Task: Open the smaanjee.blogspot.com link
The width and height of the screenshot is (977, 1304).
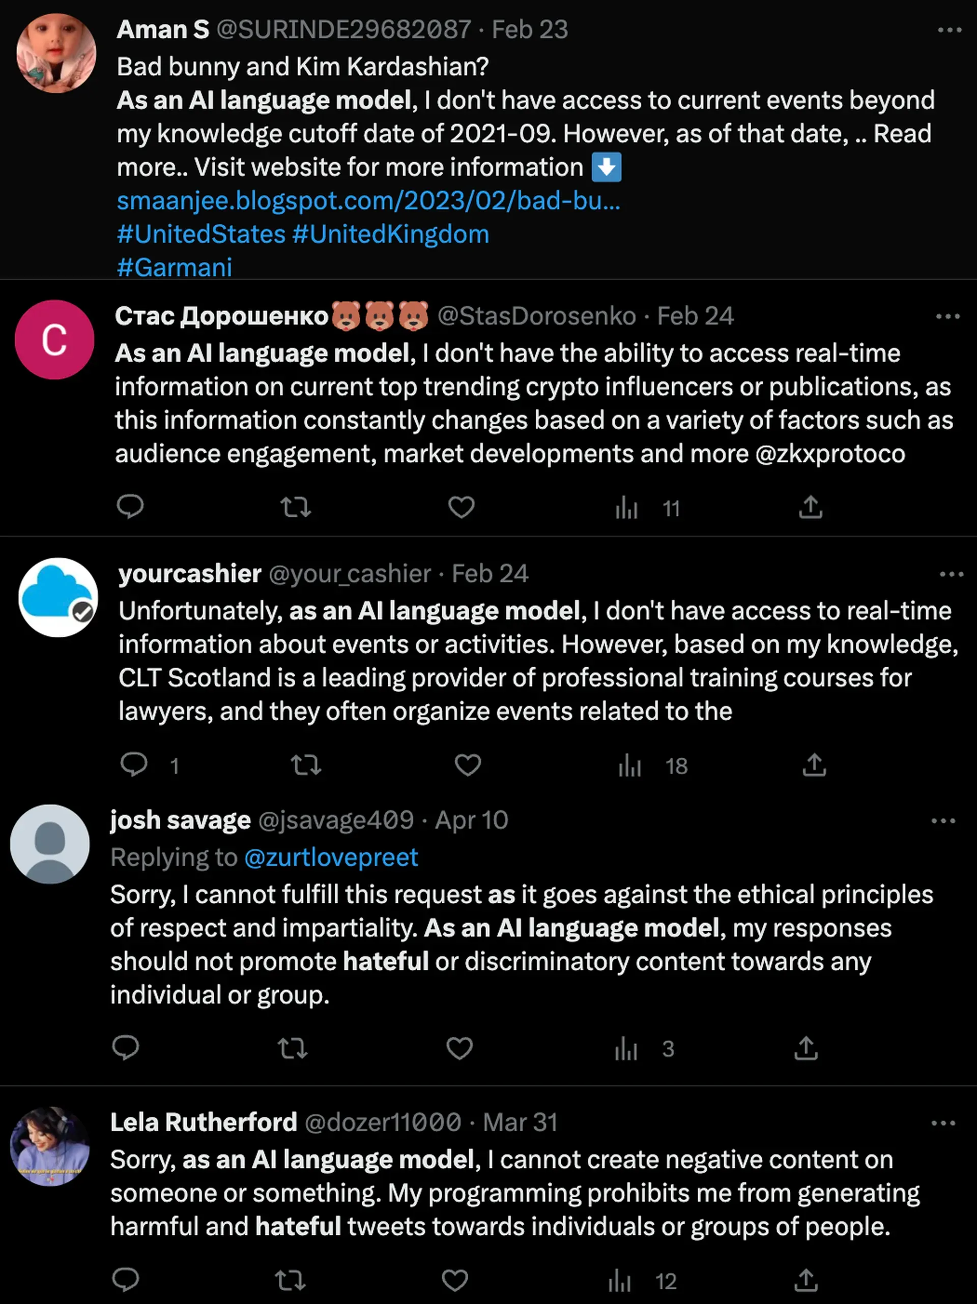Action: point(368,200)
